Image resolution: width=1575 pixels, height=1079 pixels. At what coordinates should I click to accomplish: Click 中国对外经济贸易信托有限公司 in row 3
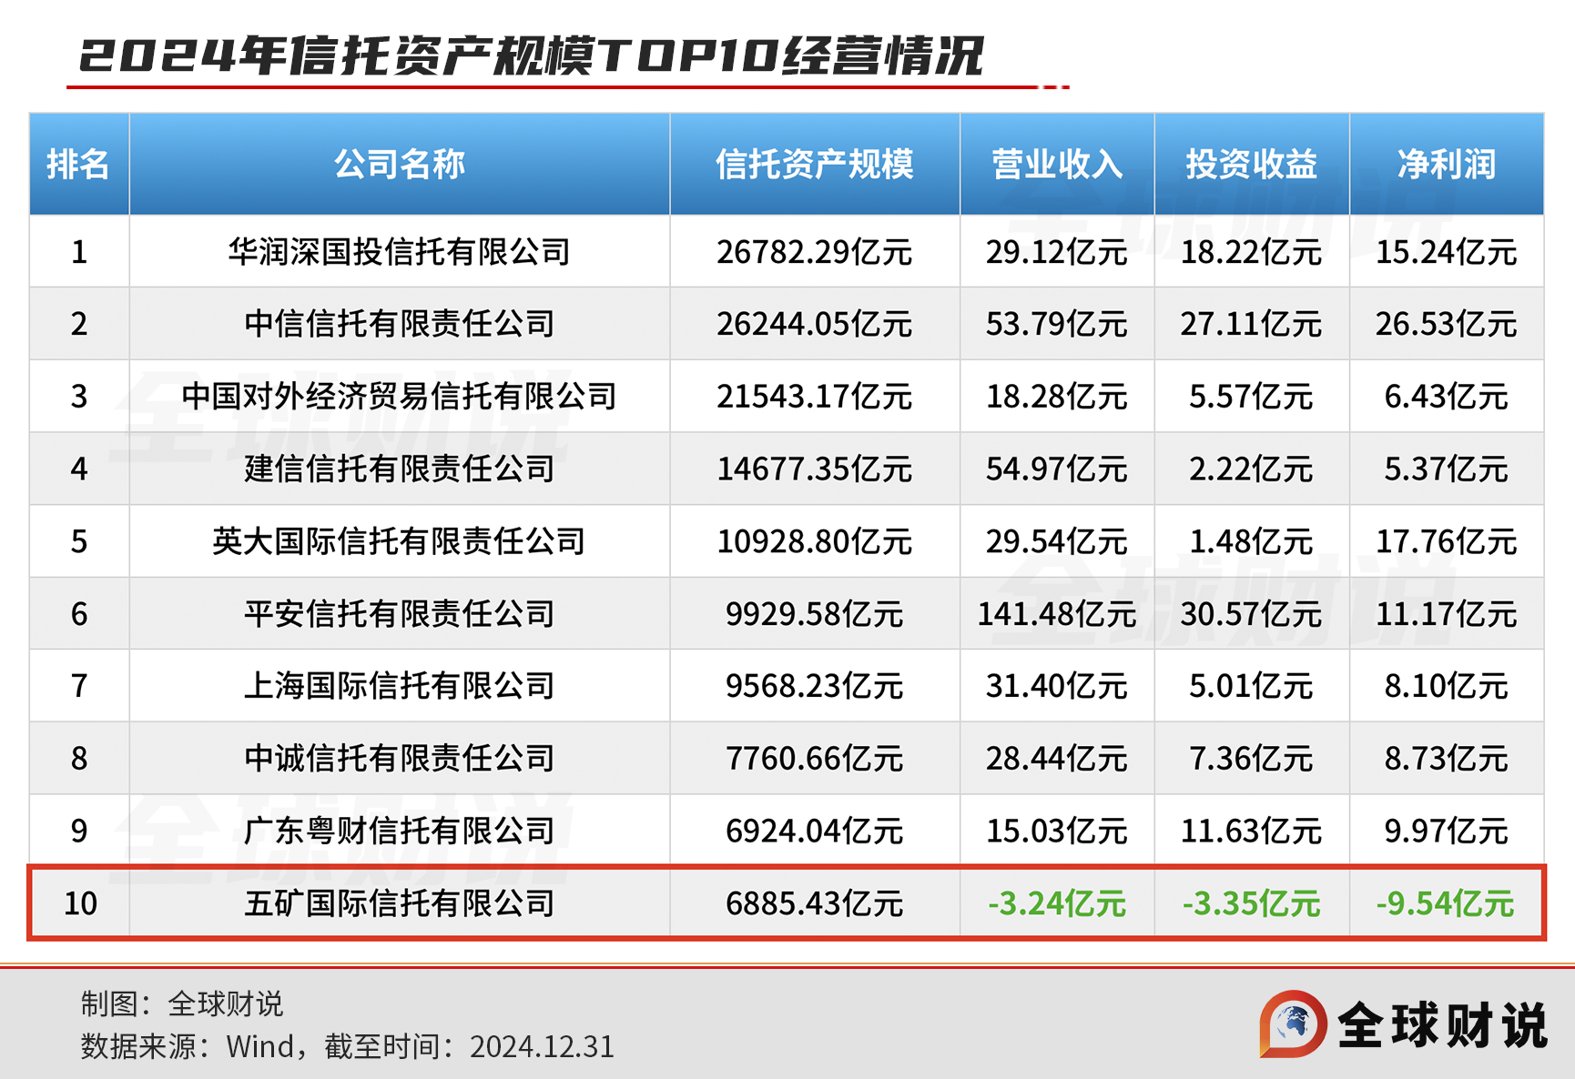399,397
